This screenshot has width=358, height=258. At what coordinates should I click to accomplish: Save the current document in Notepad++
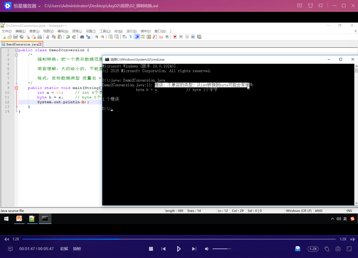[15, 36]
